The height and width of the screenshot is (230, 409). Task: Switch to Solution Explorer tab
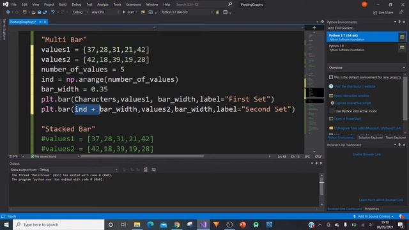tap(371, 137)
